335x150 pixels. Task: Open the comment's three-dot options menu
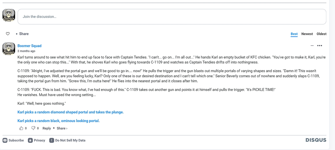pos(319,46)
